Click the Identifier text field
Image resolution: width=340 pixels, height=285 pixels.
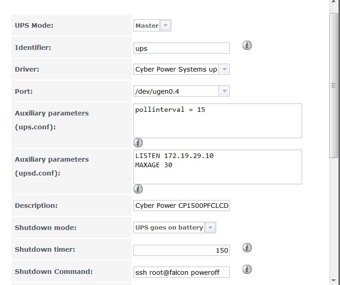click(181, 48)
